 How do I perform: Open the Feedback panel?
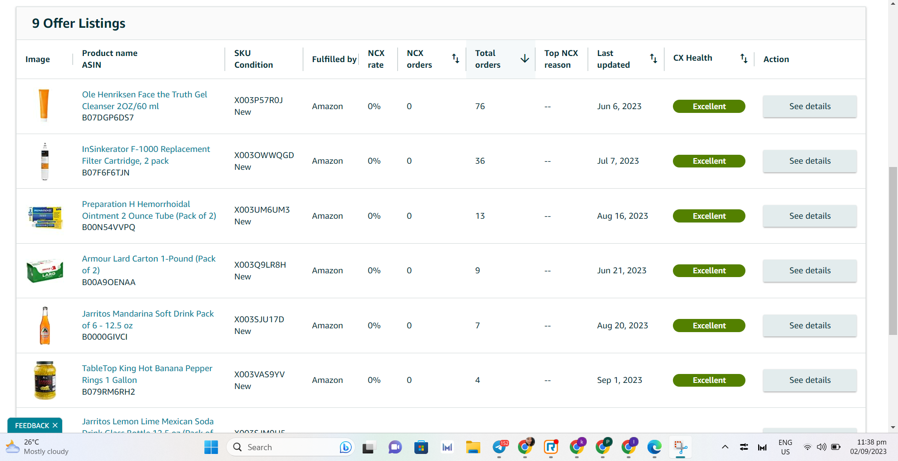coord(32,425)
